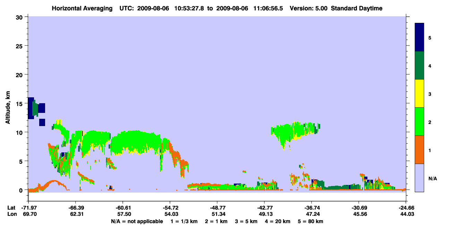Screen dimensions: 451x231
Task: Click the large dark blue block near 15 km
Action: pyautogui.click(x=31, y=108)
